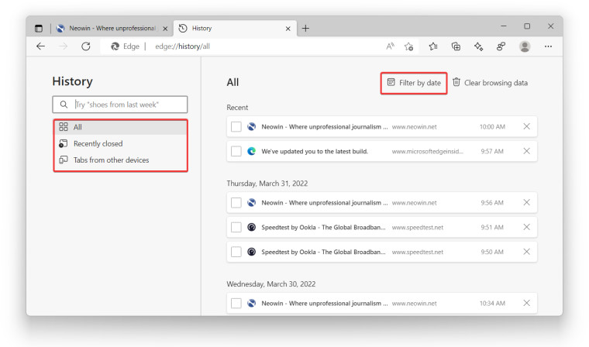Open the Read aloud icon in address bar

391,46
